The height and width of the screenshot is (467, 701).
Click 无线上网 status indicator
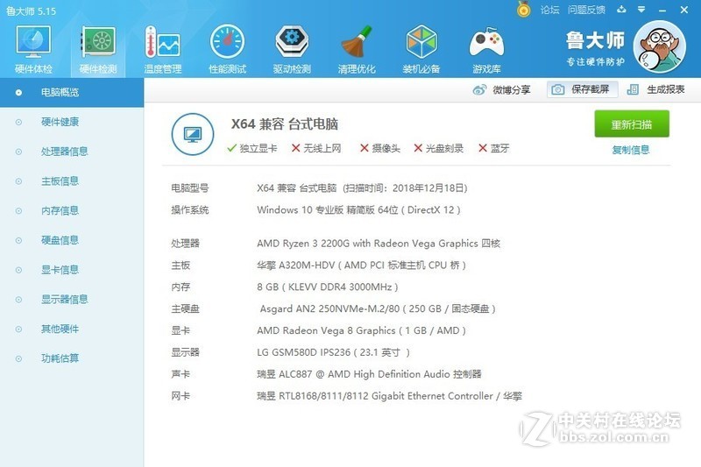[x=316, y=148]
